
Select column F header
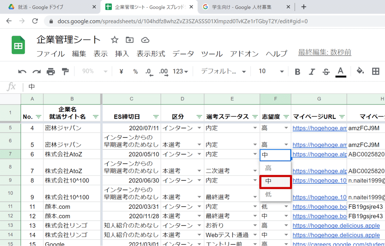click(275, 99)
